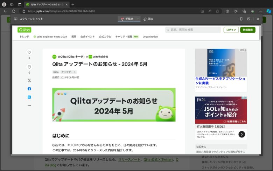
Task: Add page to favorites with star icon
Action: tap(217, 11)
